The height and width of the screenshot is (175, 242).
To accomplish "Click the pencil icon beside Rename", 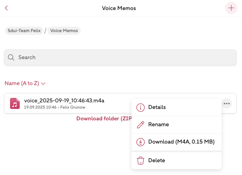I will (140, 125).
